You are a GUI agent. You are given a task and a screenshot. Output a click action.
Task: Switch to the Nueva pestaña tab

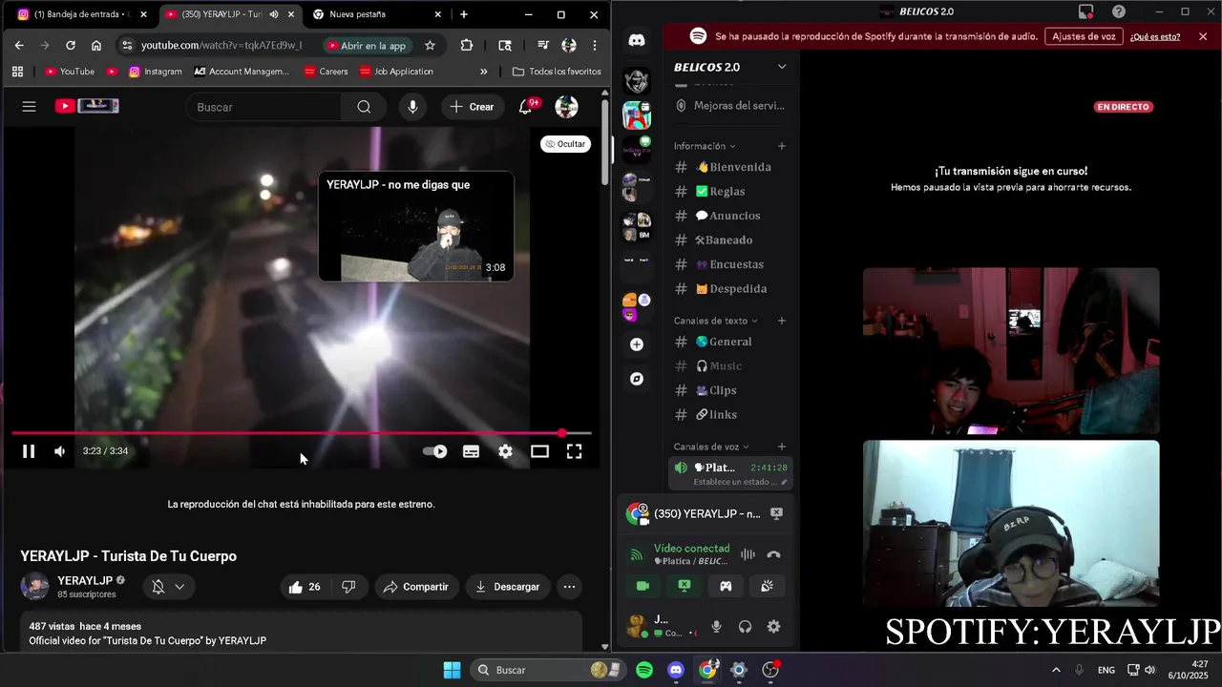coord(377,14)
